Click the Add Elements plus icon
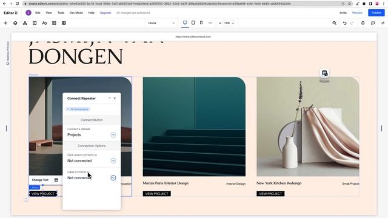 pos(5,23)
